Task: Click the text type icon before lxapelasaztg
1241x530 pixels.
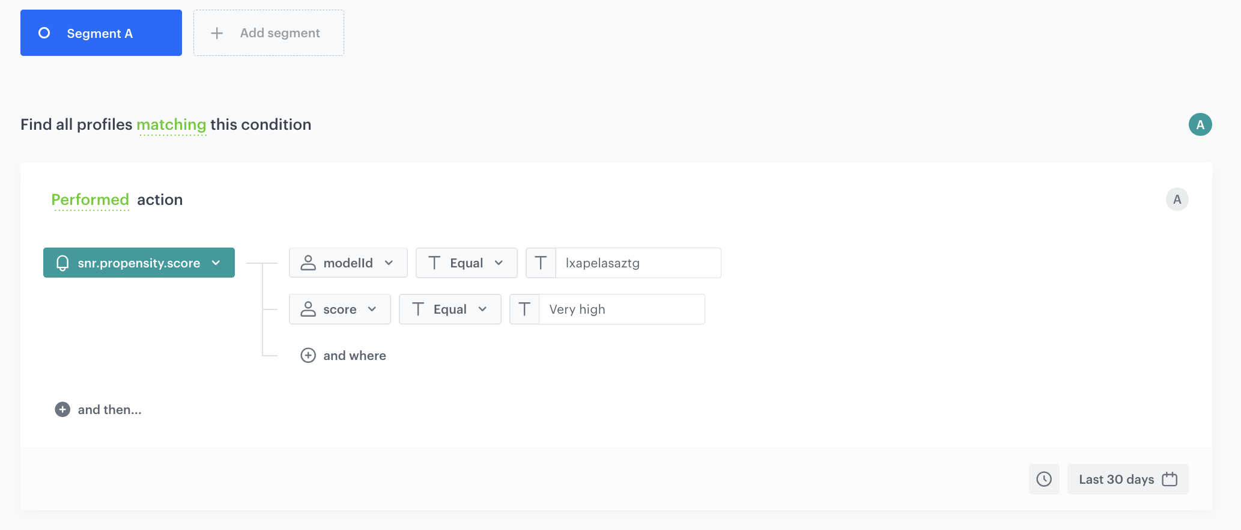Action: pyautogui.click(x=541, y=263)
